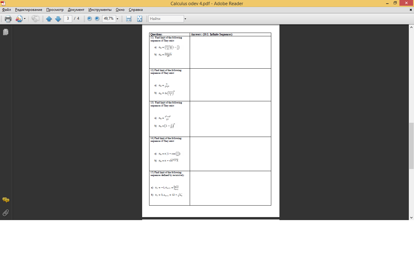
Task: Click question 13 heading text
Action: pos(166,104)
